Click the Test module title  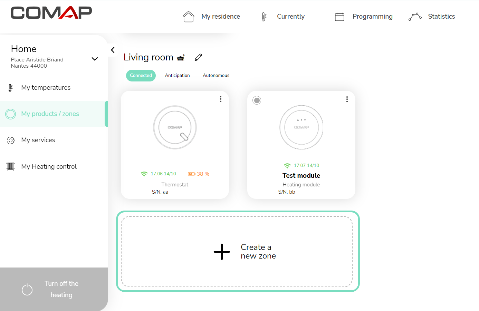tap(301, 176)
